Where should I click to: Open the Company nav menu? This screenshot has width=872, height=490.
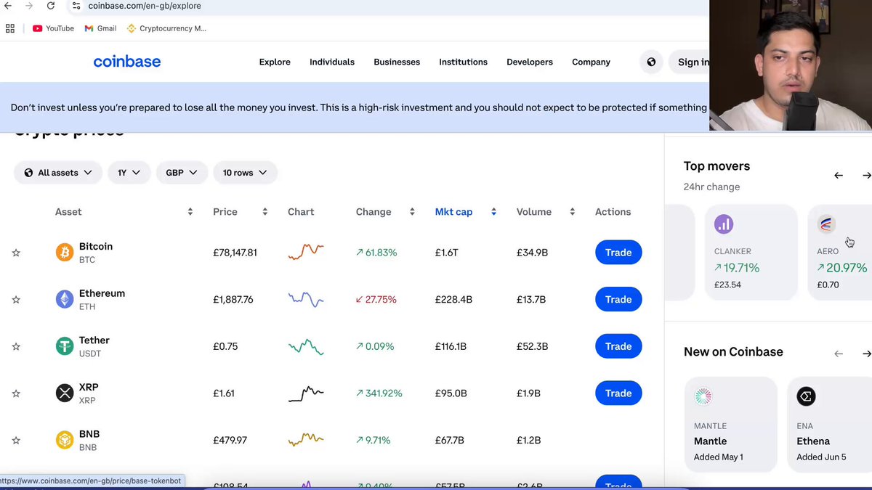(x=591, y=62)
